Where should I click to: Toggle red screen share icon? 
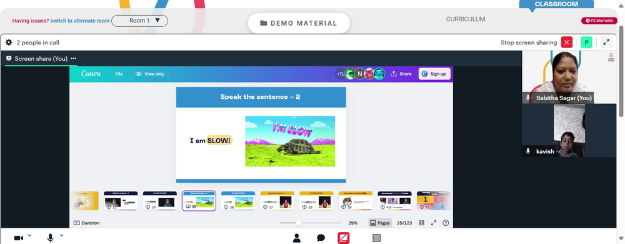[x=343, y=238]
